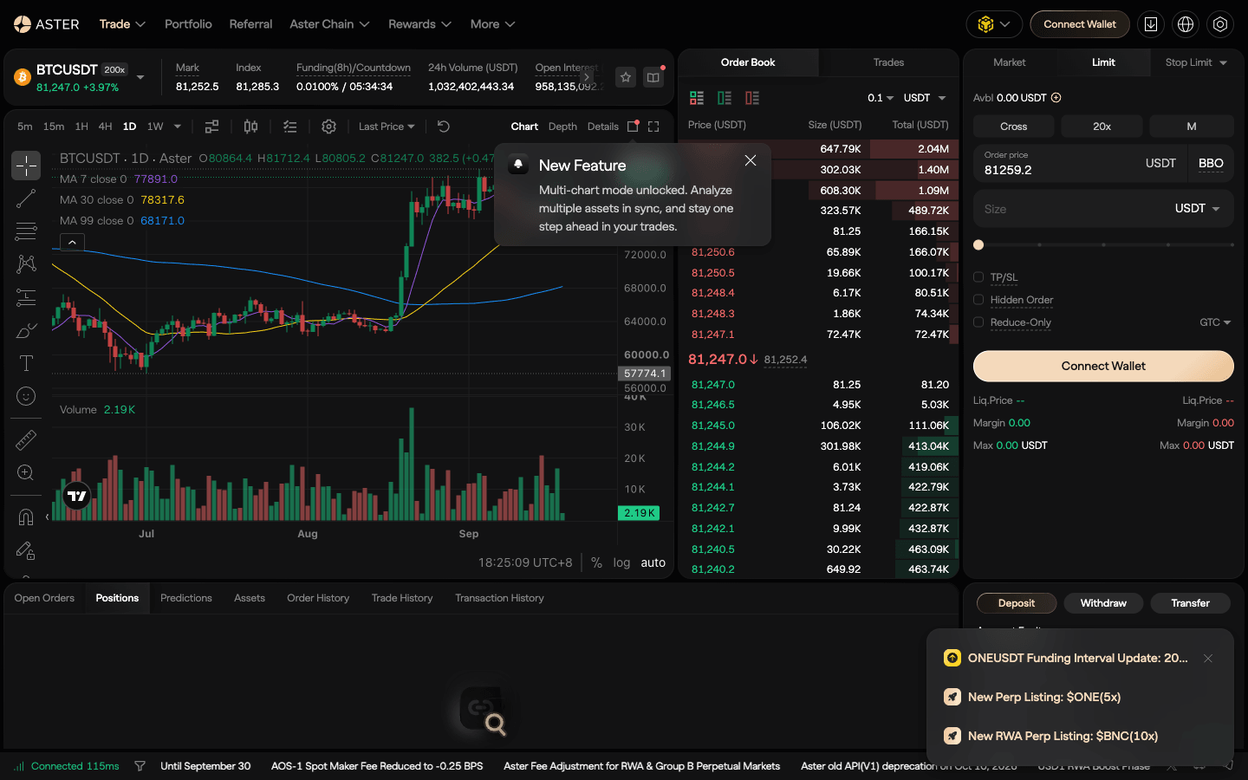The image size is (1248, 780).
Task: Open the language globe icon
Action: coord(1186,24)
